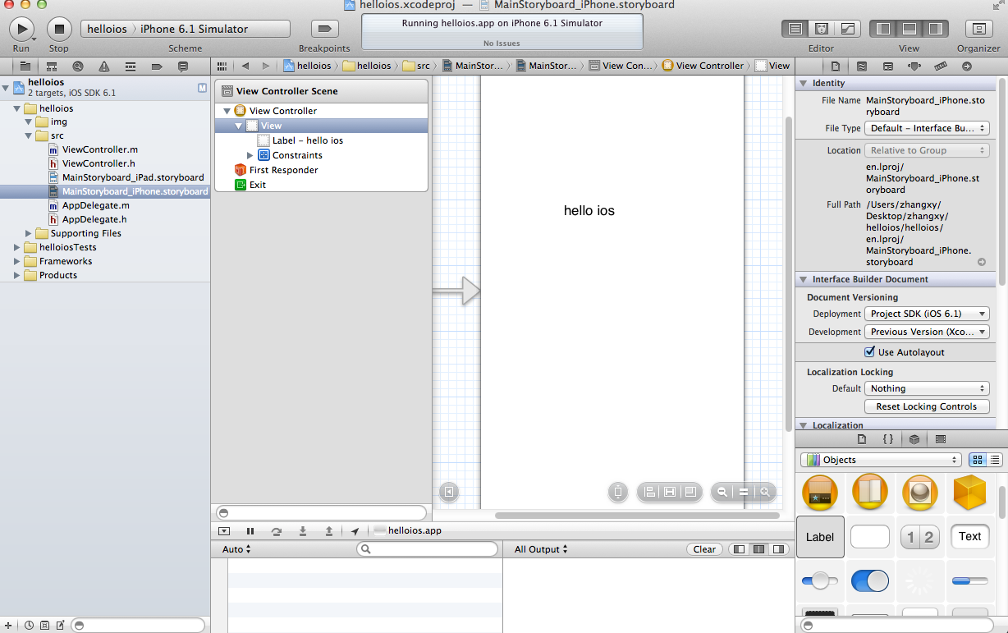
Task: Toggle the right Utilities pane visibility
Action: 936,29
